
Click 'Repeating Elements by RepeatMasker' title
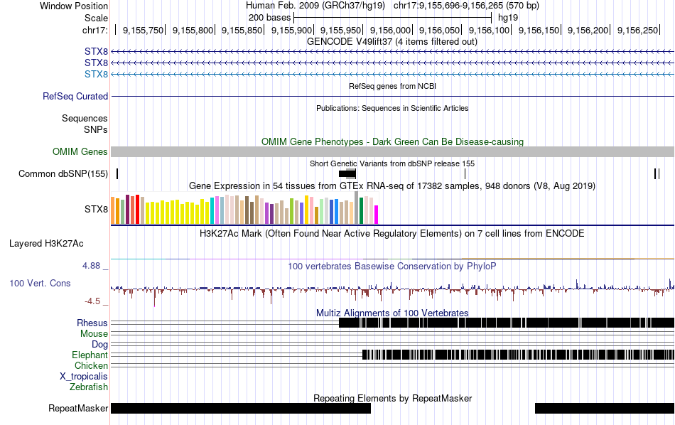point(393,398)
